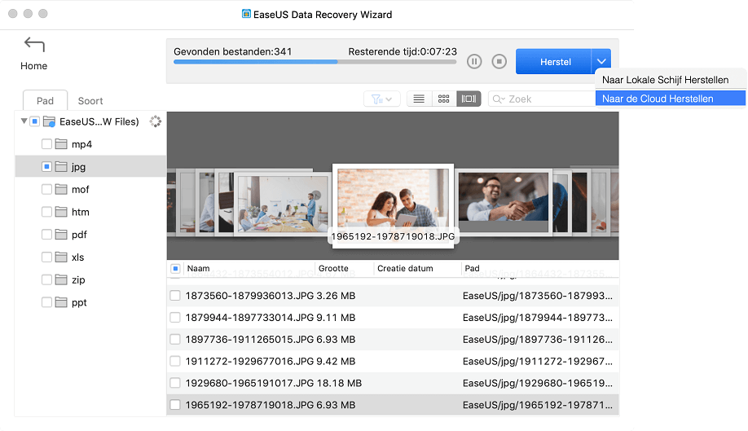The width and height of the screenshot is (748, 431).
Task: Check the file 1929680-1965191017.JPG
Action: 175,383
